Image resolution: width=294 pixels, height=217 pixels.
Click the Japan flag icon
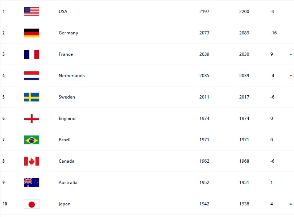32,204
